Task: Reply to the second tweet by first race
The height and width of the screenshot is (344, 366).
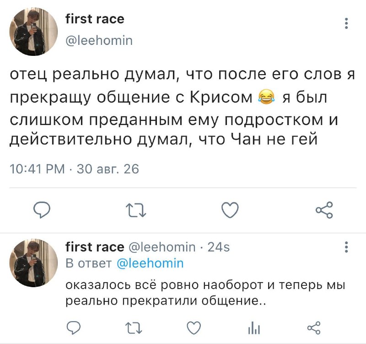Action: click(x=74, y=328)
